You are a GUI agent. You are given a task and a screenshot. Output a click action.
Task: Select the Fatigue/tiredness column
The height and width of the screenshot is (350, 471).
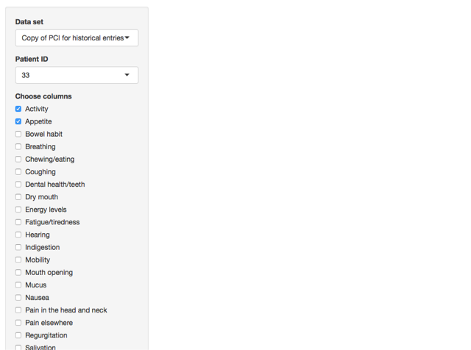(x=18, y=222)
